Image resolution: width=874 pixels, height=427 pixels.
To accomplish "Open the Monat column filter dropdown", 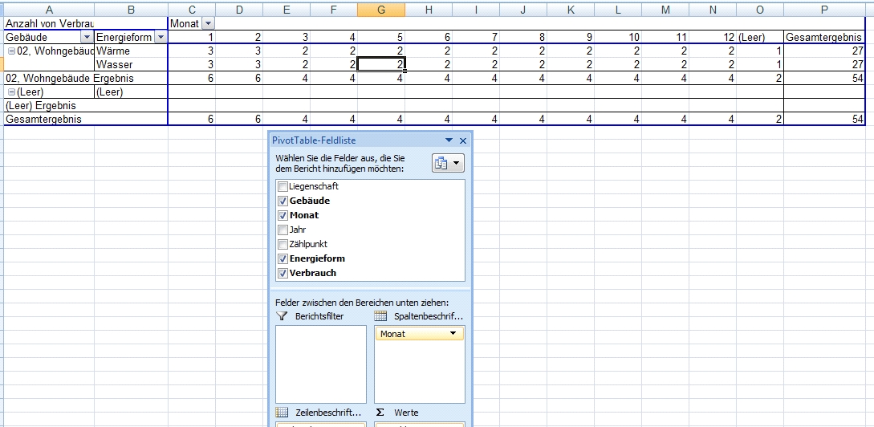I will (x=209, y=24).
